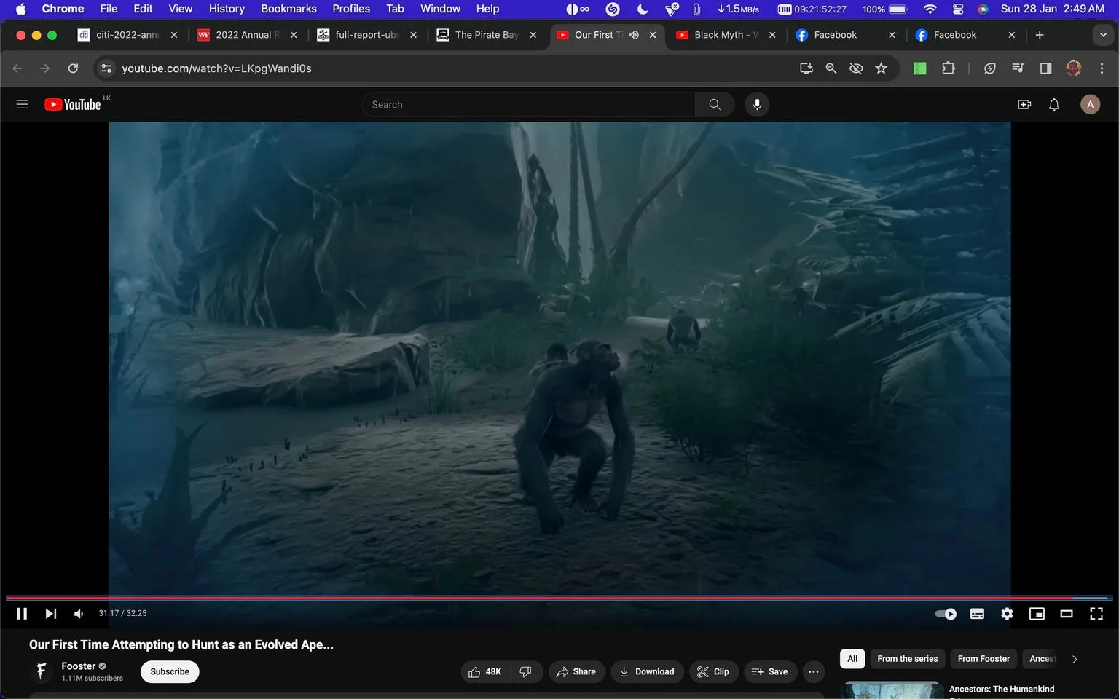Open the Bookmarks menu
The image size is (1119, 699).
(x=288, y=9)
